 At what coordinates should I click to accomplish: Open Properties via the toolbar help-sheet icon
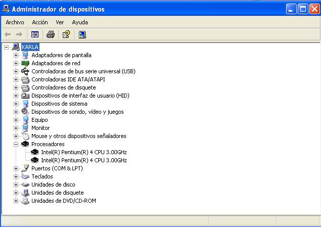click(x=66, y=34)
